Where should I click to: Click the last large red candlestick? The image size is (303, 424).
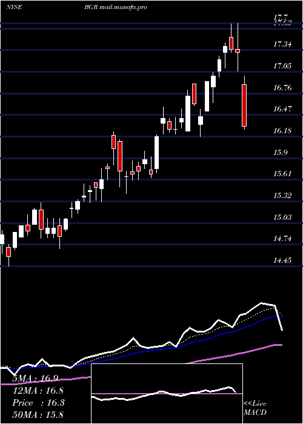click(244, 105)
